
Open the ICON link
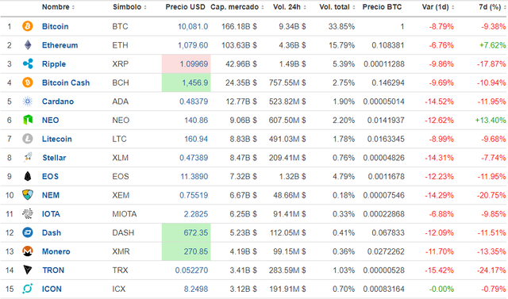point(52,289)
